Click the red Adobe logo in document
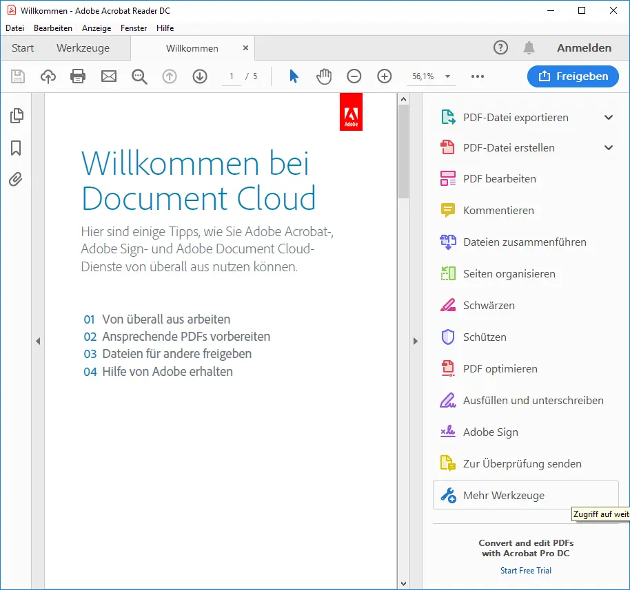 [351, 112]
